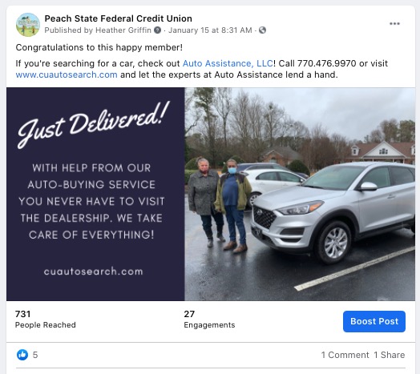Show who reacted via the 5 count
Viewport: 420px width, 374px height.
(x=35, y=355)
